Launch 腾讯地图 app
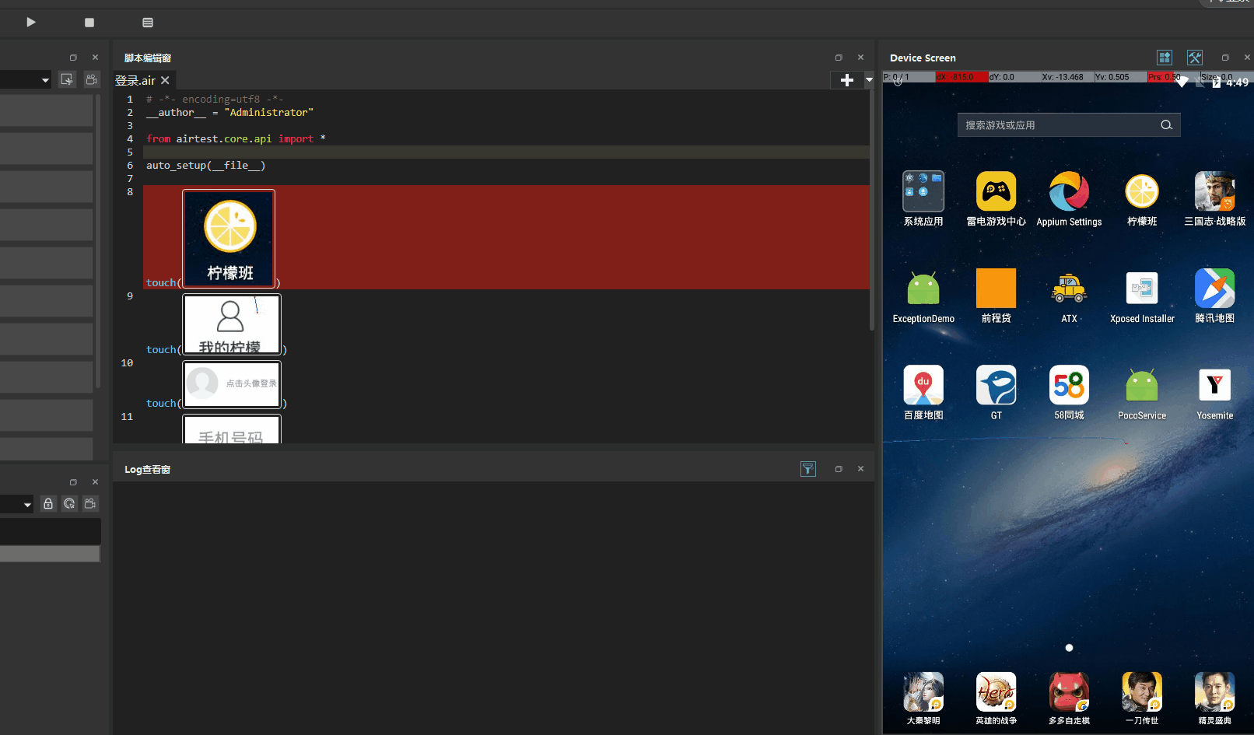 (x=1215, y=296)
